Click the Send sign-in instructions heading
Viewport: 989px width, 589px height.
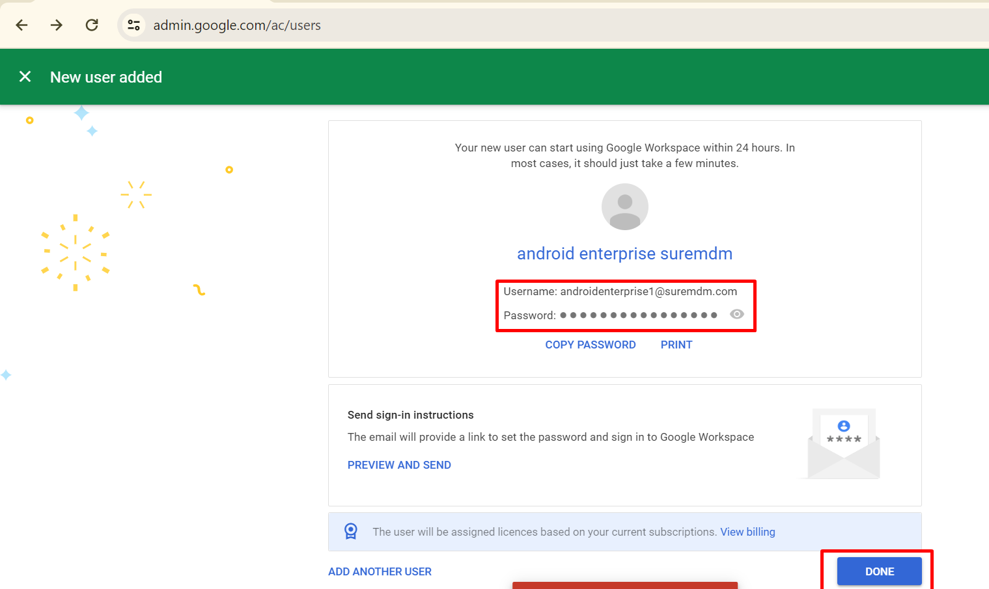pos(411,415)
